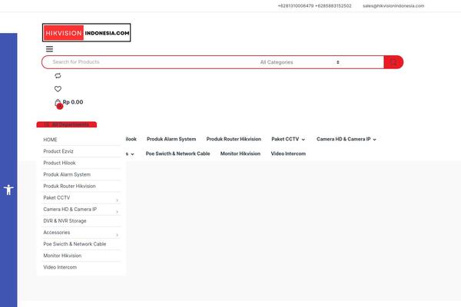Click the red search button
The width and height of the screenshot is (461, 307).
point(393,62)
